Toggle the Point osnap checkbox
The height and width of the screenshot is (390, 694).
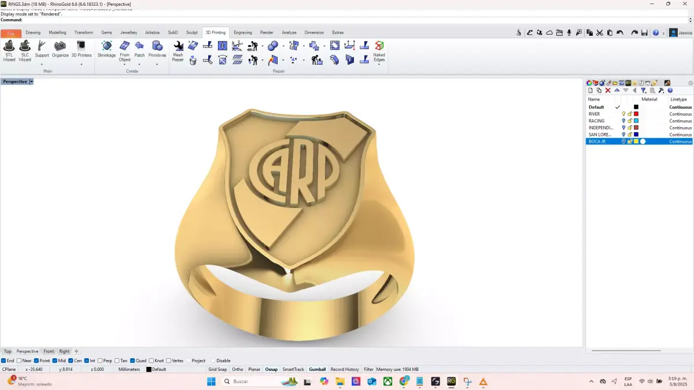(x=36, y=361)
